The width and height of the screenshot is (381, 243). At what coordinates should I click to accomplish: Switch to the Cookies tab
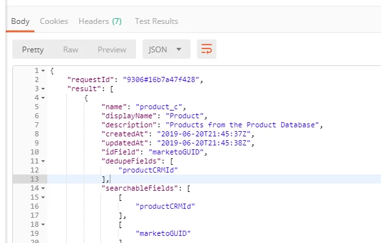pos(54,21)
